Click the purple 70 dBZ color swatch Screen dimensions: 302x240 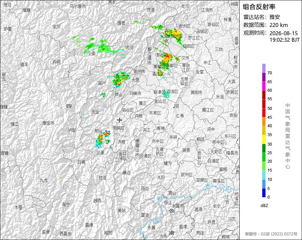(264, 68)
